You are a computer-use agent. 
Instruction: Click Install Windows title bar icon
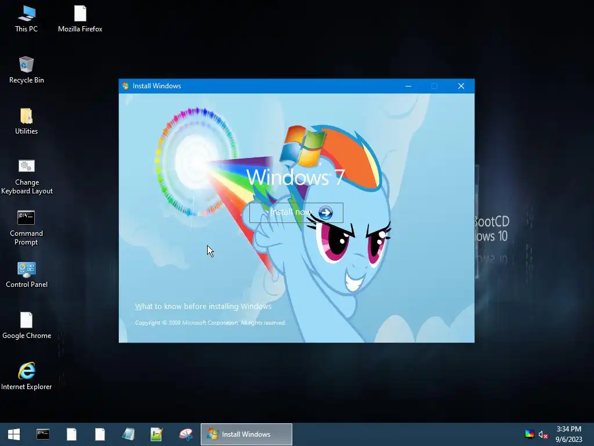(125, 86)
